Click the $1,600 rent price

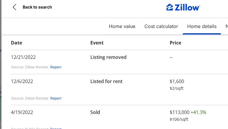177,81
